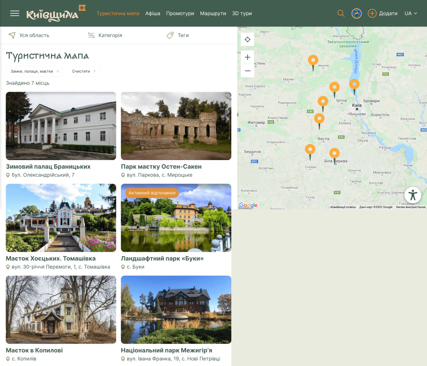Go to the Афіша menu item
This screenshot has height=366, width=427.
point(153,13)
